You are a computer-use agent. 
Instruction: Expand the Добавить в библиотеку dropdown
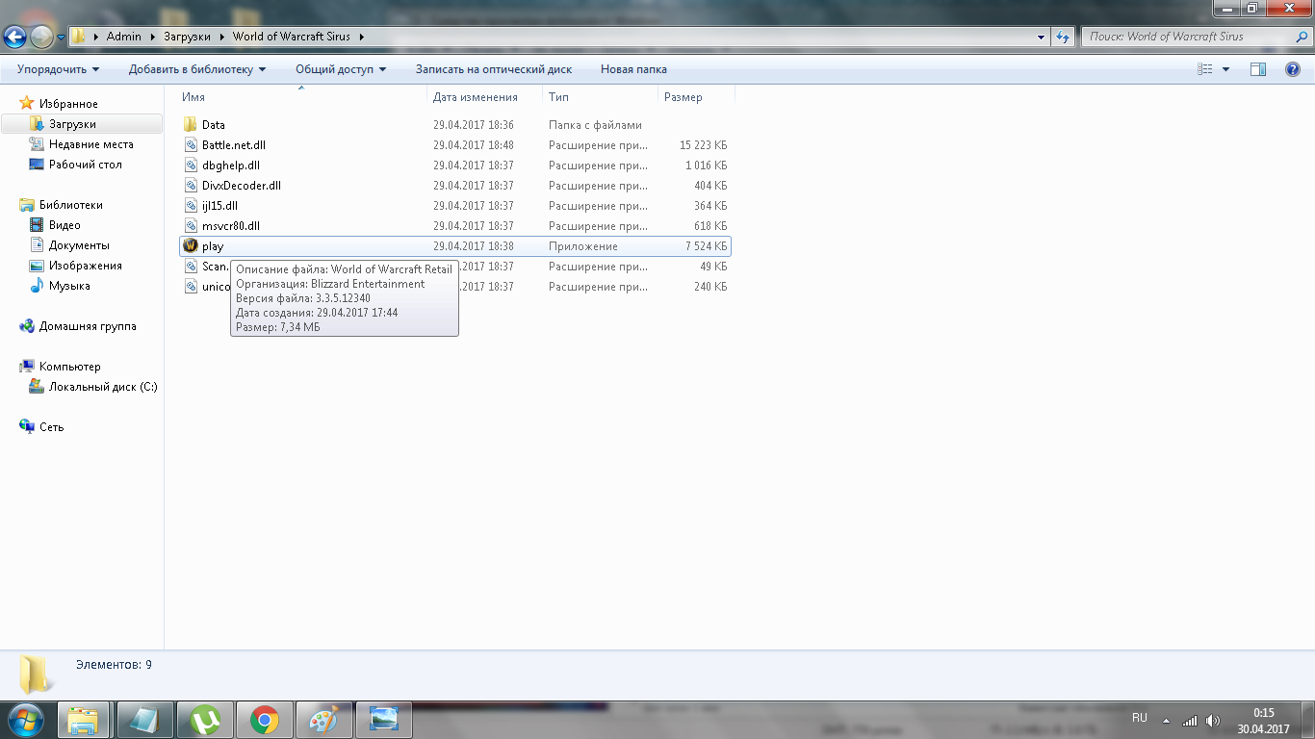pos(197,69)
